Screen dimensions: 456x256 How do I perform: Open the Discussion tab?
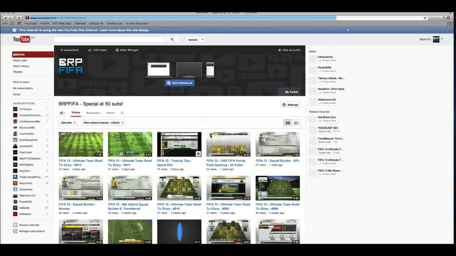pos(93,113)
